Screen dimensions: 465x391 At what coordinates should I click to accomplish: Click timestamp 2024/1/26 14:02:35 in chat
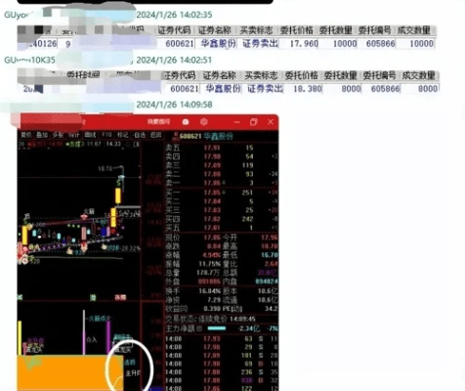coord(174,15)
